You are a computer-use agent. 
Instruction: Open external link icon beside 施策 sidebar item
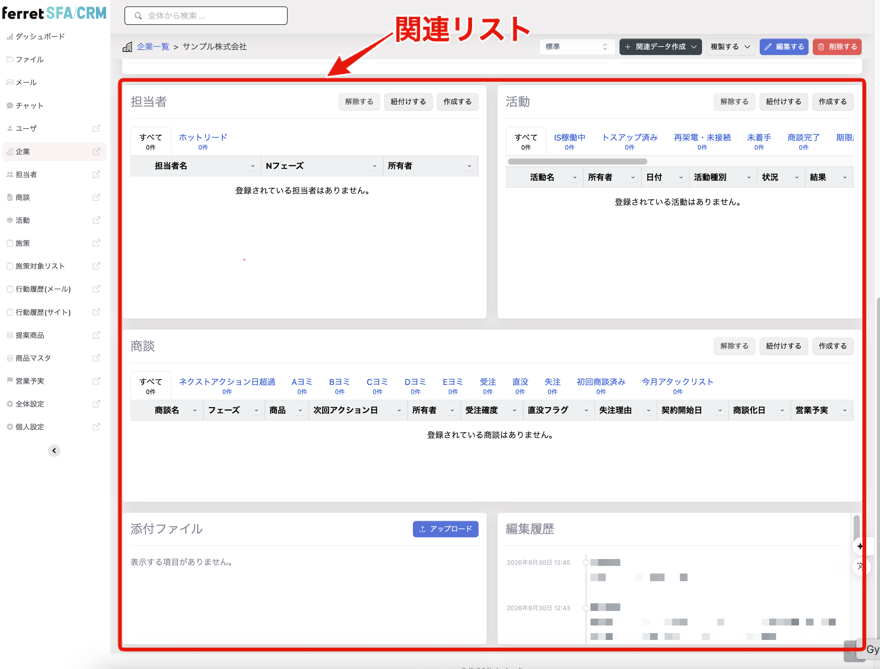(x=96, y=243)
